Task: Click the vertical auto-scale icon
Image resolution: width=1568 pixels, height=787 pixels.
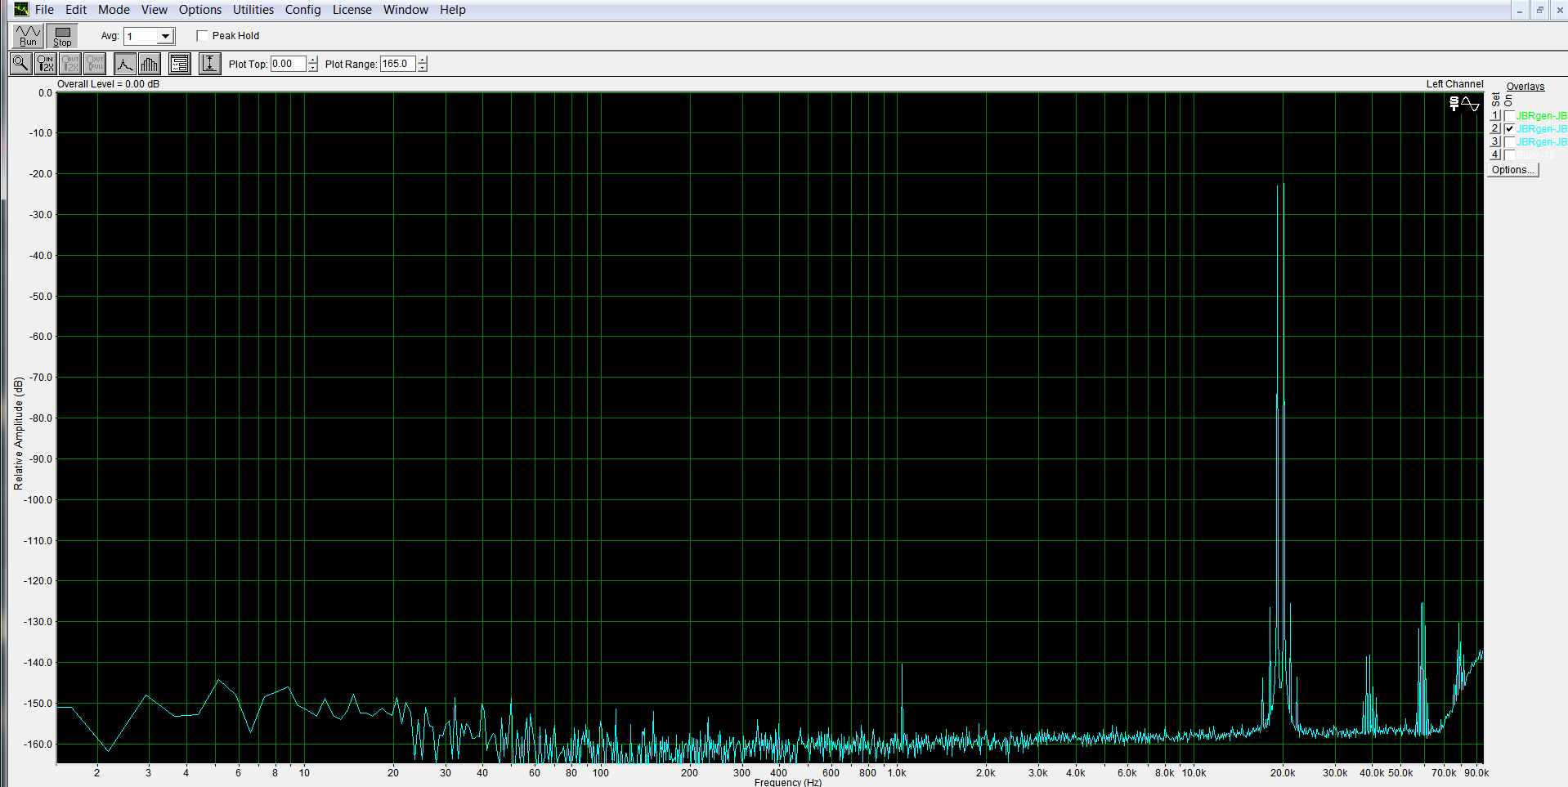Action: pos(210,63)
